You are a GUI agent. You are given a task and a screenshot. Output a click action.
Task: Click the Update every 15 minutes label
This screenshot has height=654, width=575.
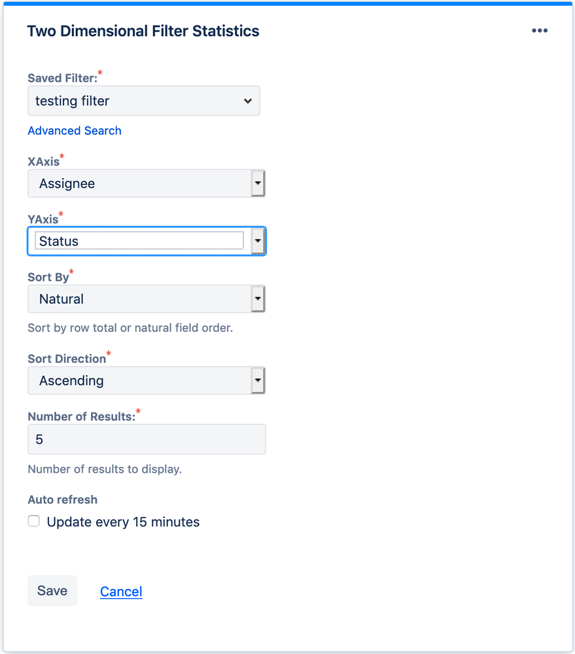tap(122, 522)
